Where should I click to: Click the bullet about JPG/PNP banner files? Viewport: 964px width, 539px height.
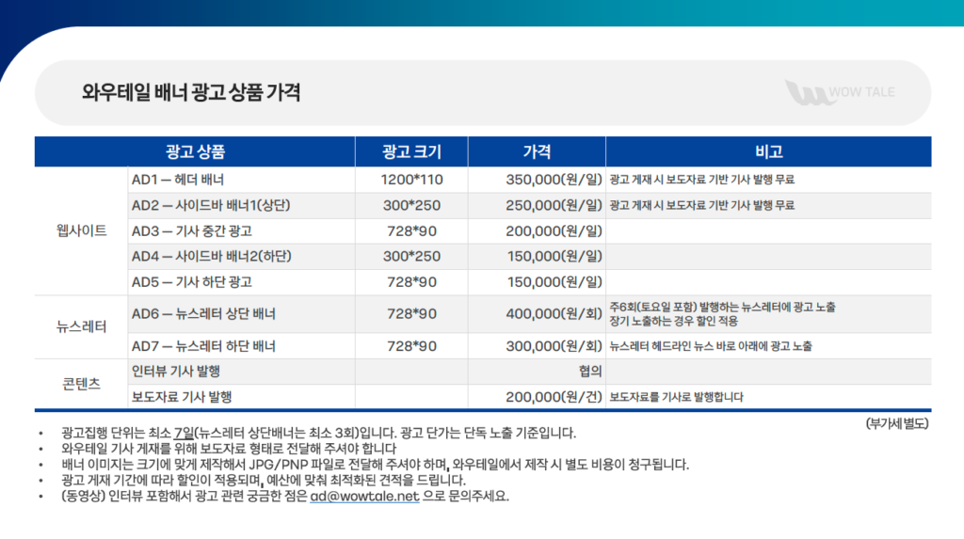point(375,465)
